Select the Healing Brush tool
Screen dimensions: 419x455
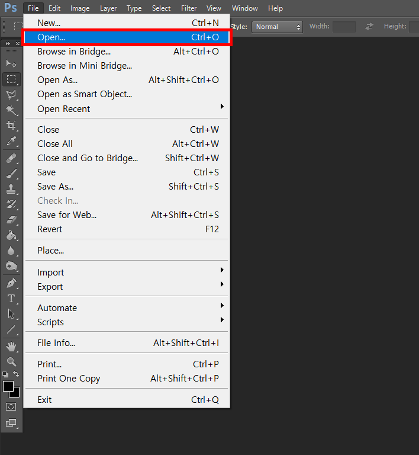click(11, 158)
